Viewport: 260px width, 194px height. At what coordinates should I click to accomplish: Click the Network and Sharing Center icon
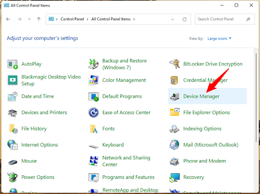click(x=93, y=161)
